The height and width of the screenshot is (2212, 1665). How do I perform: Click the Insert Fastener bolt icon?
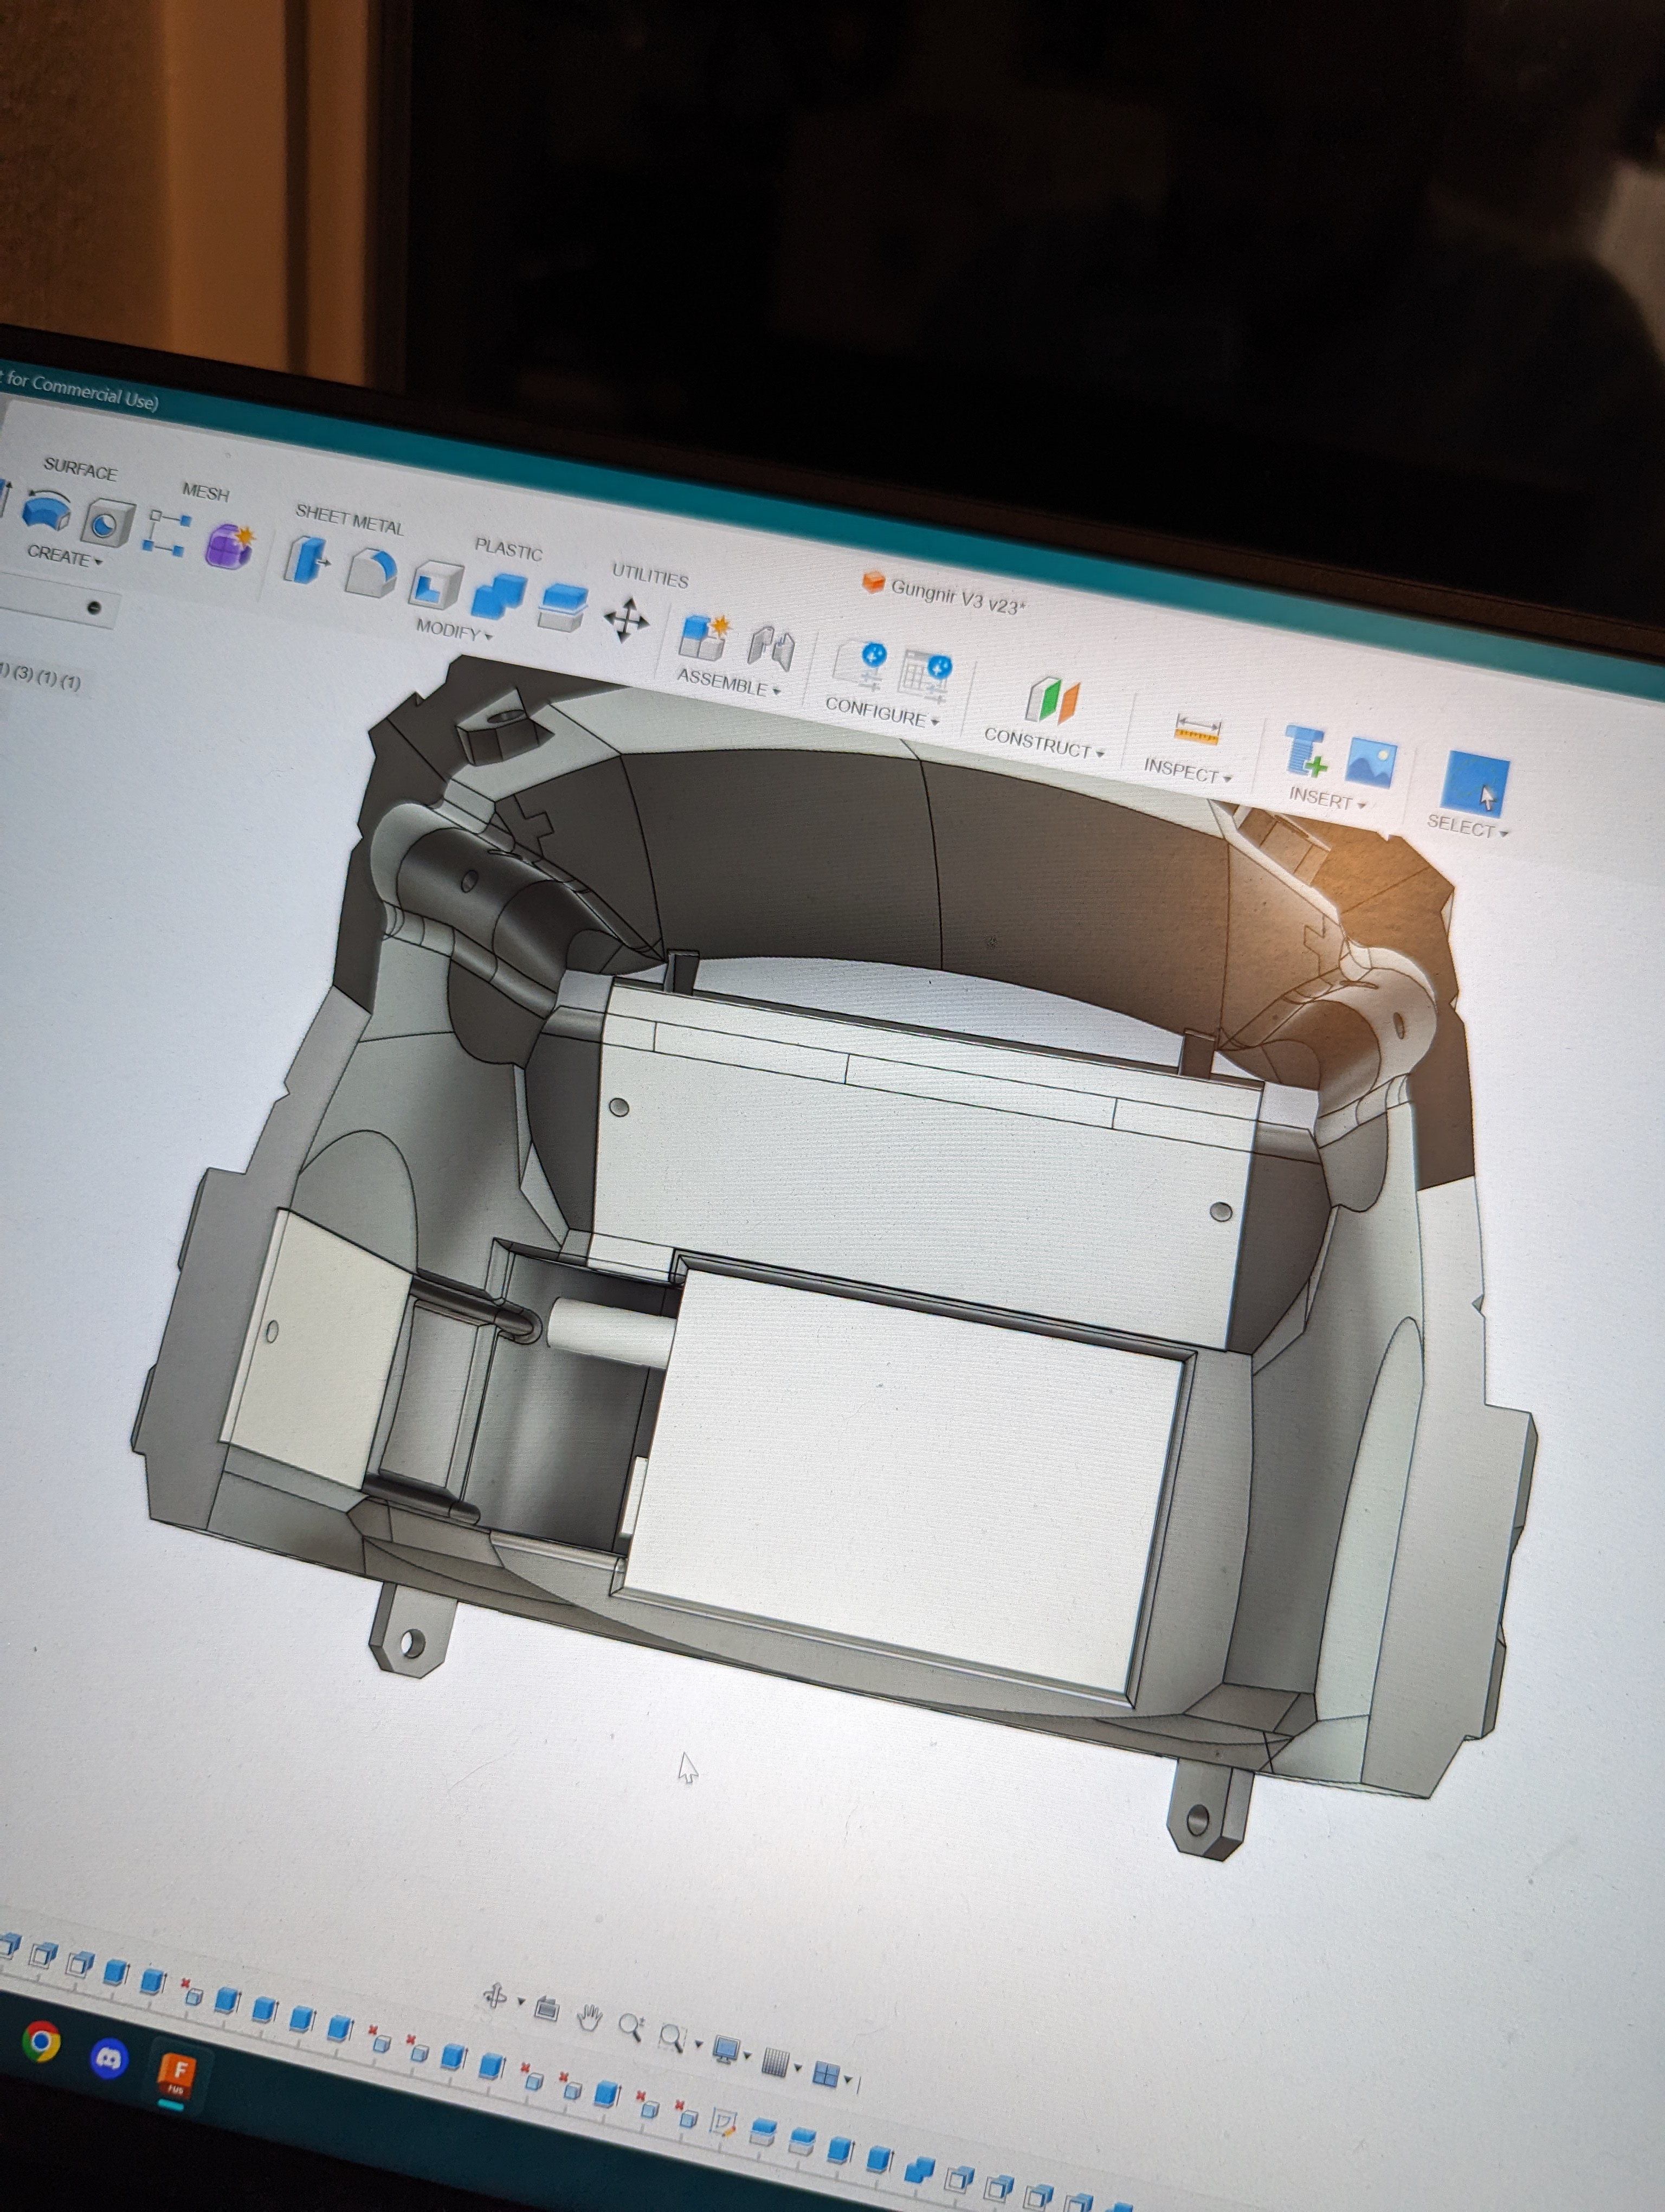point(1306,751)
